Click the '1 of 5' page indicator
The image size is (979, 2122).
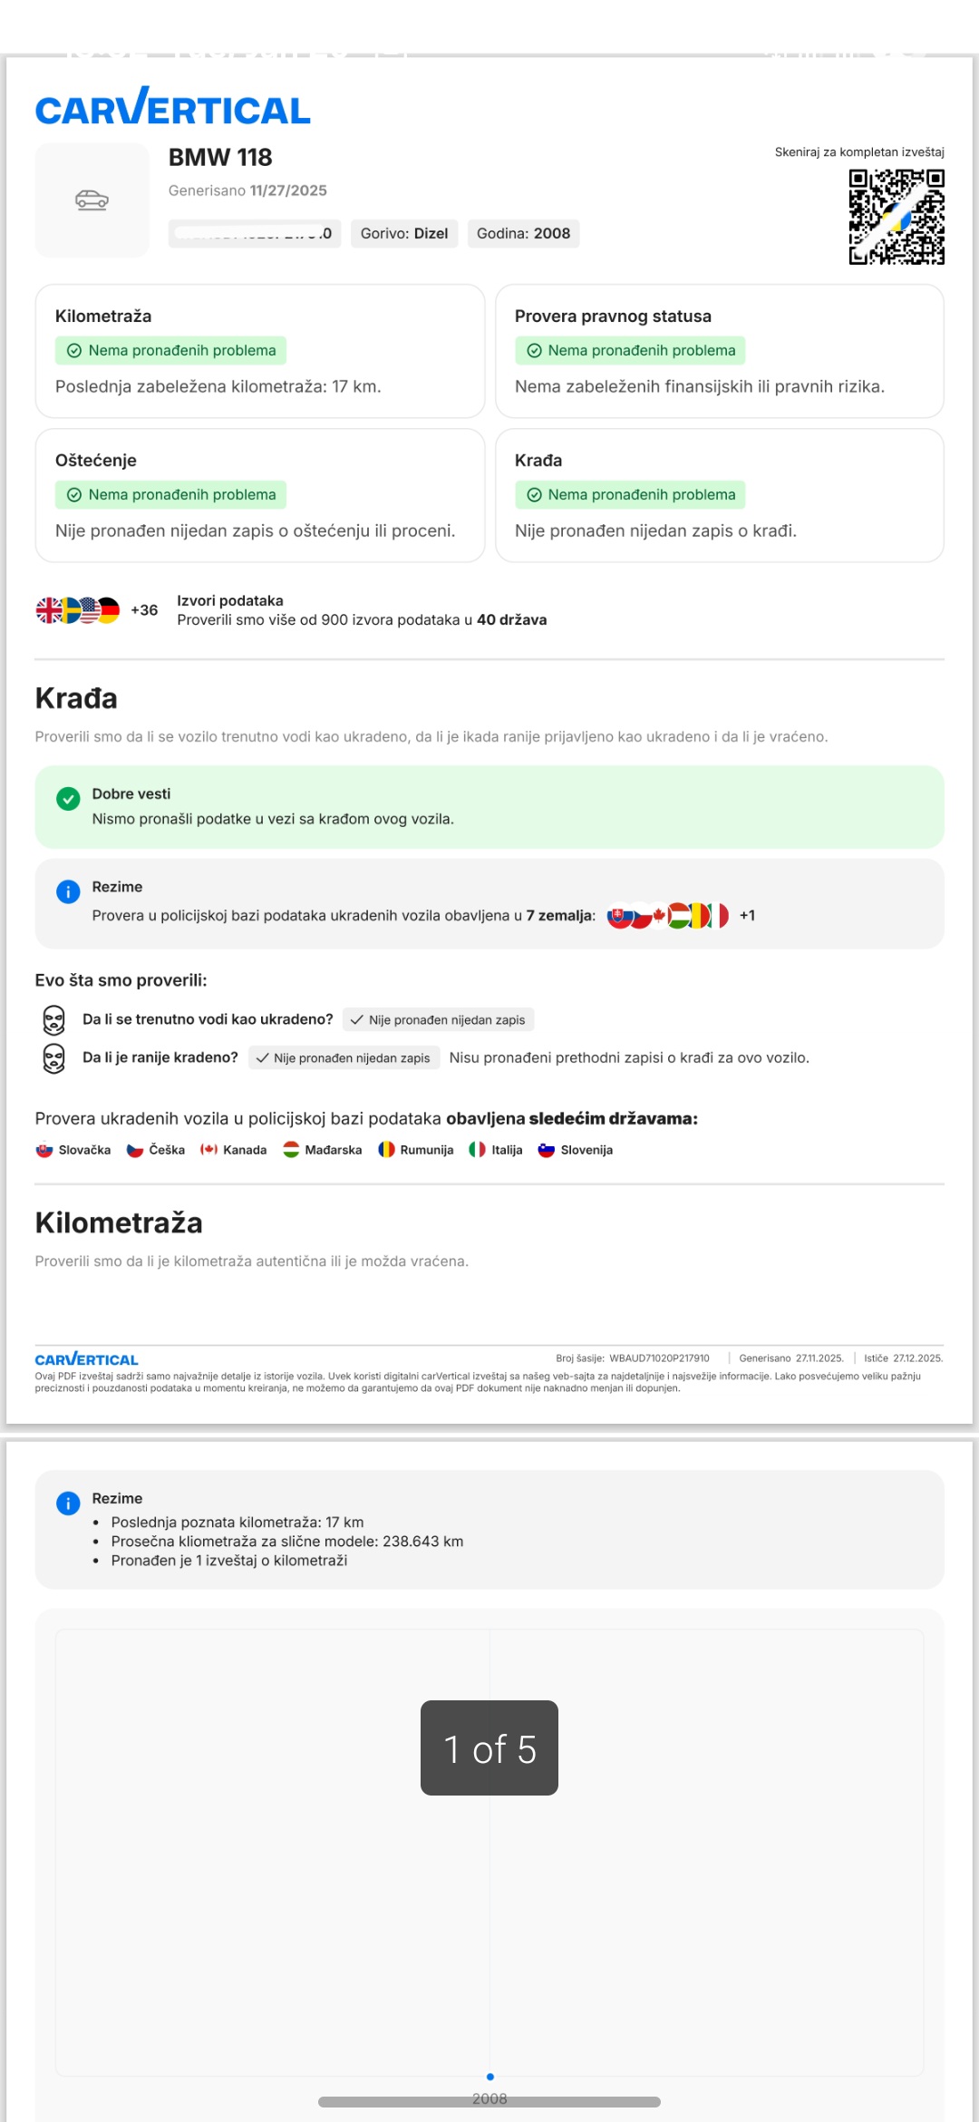point(489,1748)
